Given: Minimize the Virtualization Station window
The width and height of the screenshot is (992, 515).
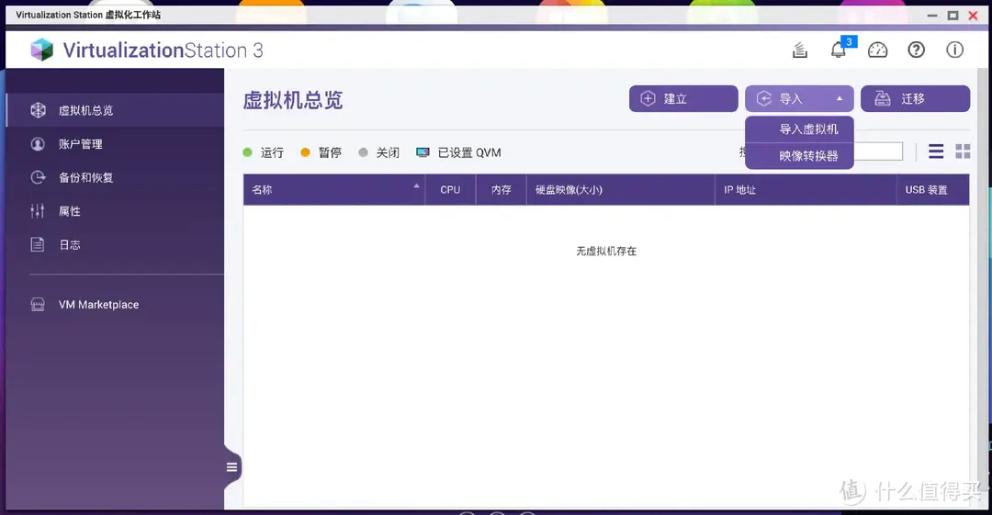Looking at the screenshot, I should 932,16.
